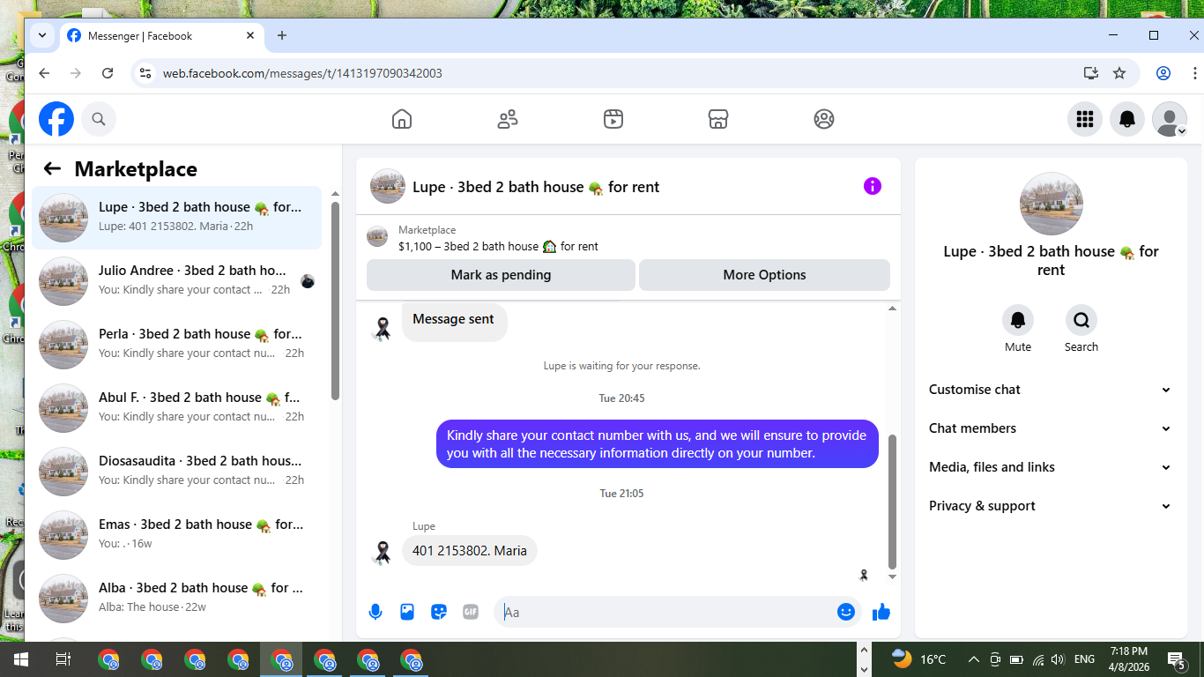
Task: Click the address bar URL
Action: [x=302, y=73]
